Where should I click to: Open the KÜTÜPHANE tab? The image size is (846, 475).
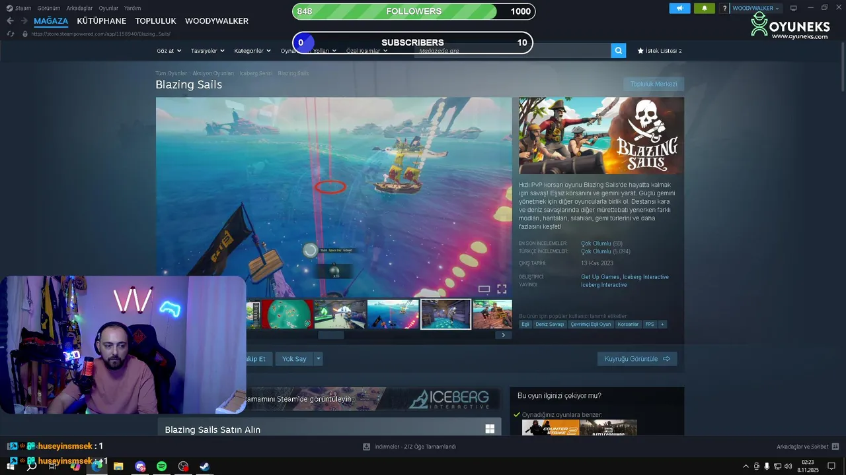(101, 21)
